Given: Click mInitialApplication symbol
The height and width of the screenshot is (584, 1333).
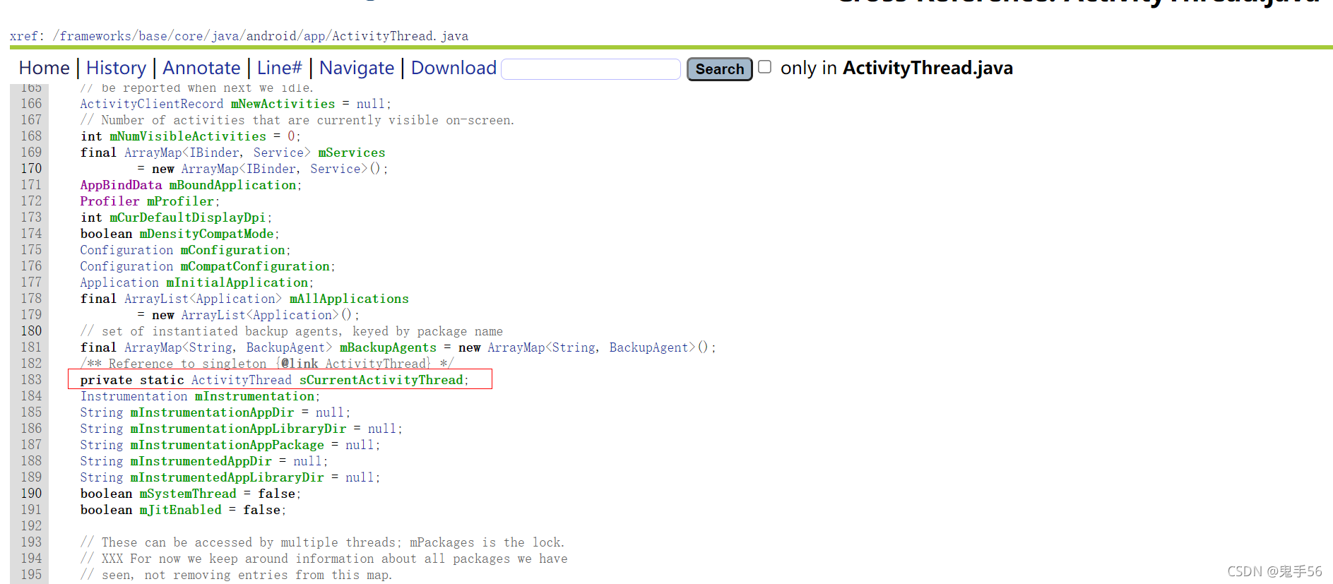Looking at the screenshot, I should coord(237,282).
